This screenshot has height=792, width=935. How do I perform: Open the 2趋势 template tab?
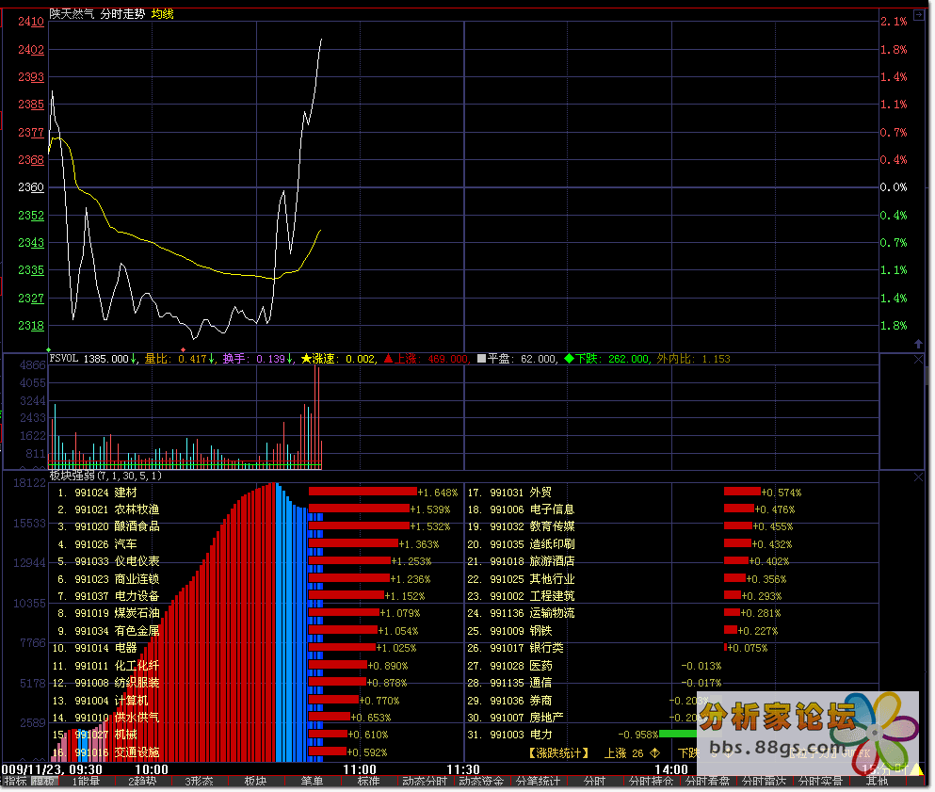142,782
